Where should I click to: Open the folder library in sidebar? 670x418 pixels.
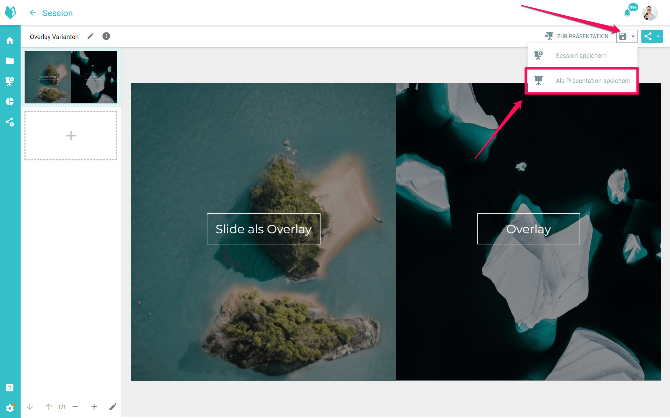[x=10, y=61]
